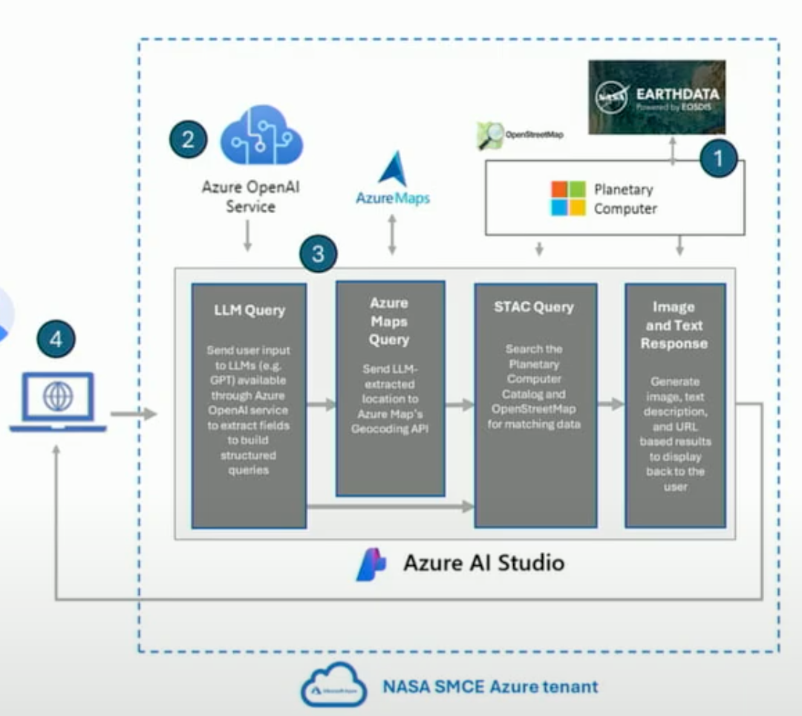Click the Azure AI Studio logo icon
This screenshot has width=802, height=716.
click(371, 563)
